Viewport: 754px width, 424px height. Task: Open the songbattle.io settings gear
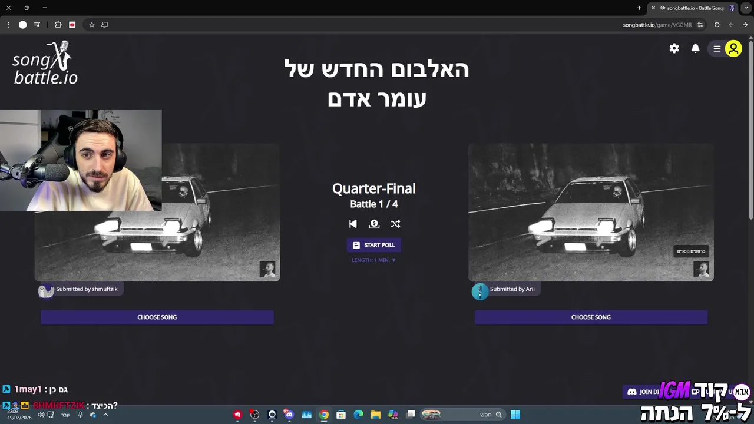674,49
